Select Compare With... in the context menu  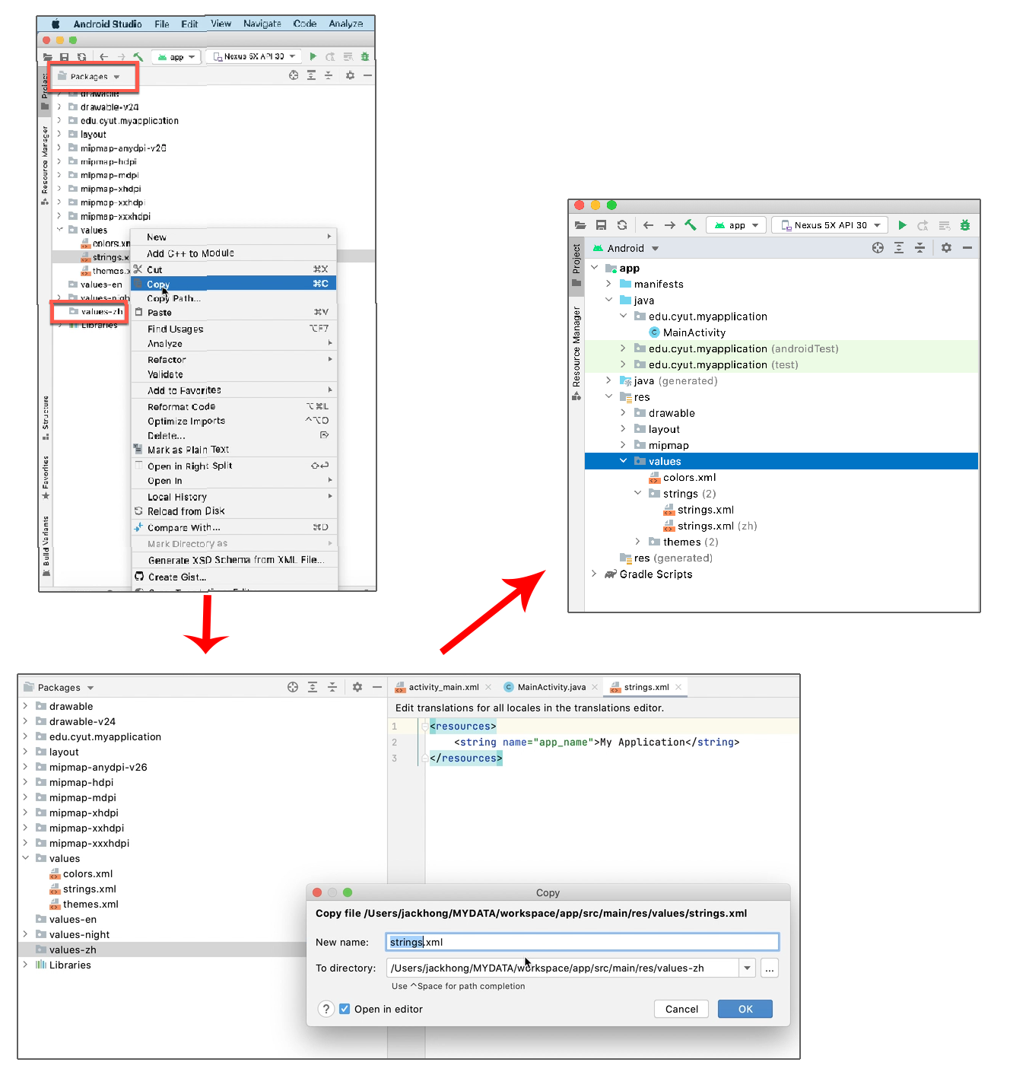click(233, 527)
